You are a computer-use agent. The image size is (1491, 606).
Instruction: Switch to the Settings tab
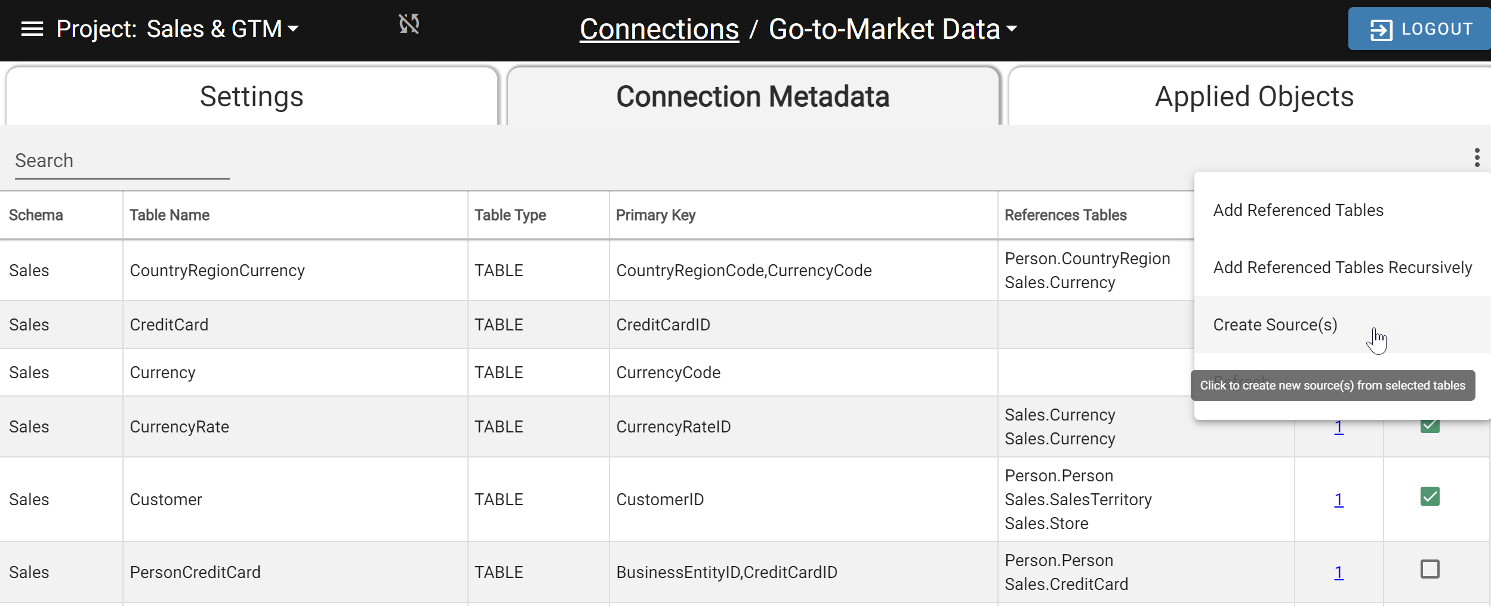coord(251,97)
